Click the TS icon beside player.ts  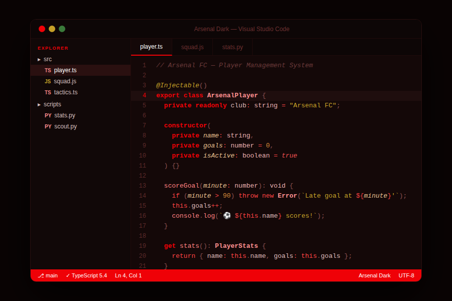click(x=48, y=70)
